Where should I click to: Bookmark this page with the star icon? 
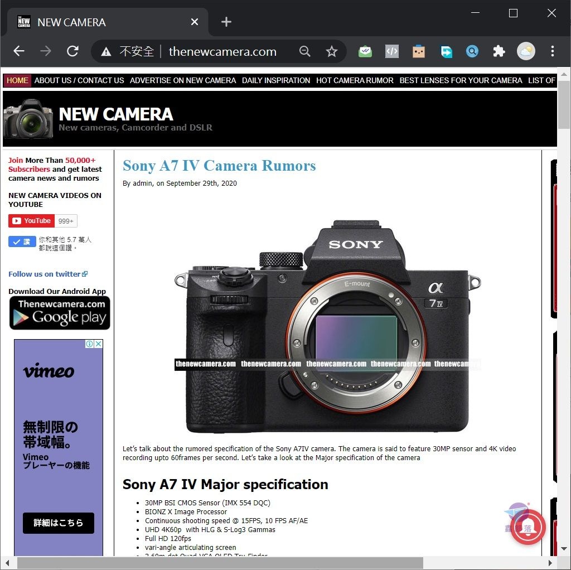331,51
